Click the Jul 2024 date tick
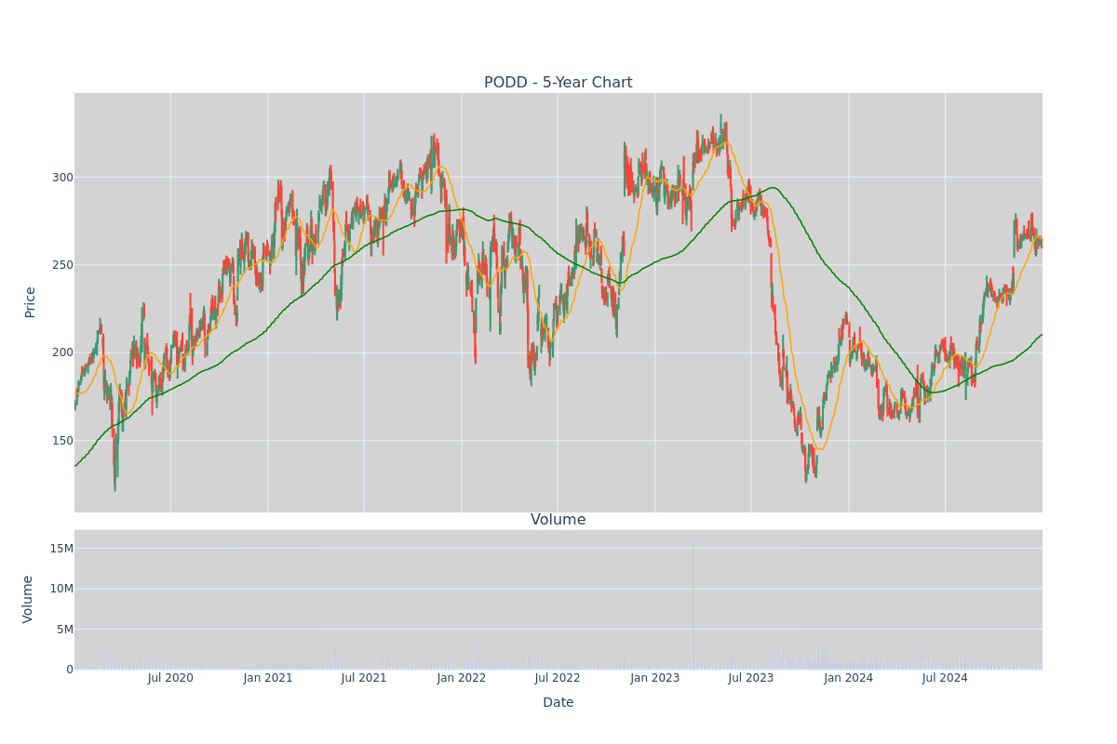Image resolution: width=1117 pixels, height=744 pixels. coord(945,678)
